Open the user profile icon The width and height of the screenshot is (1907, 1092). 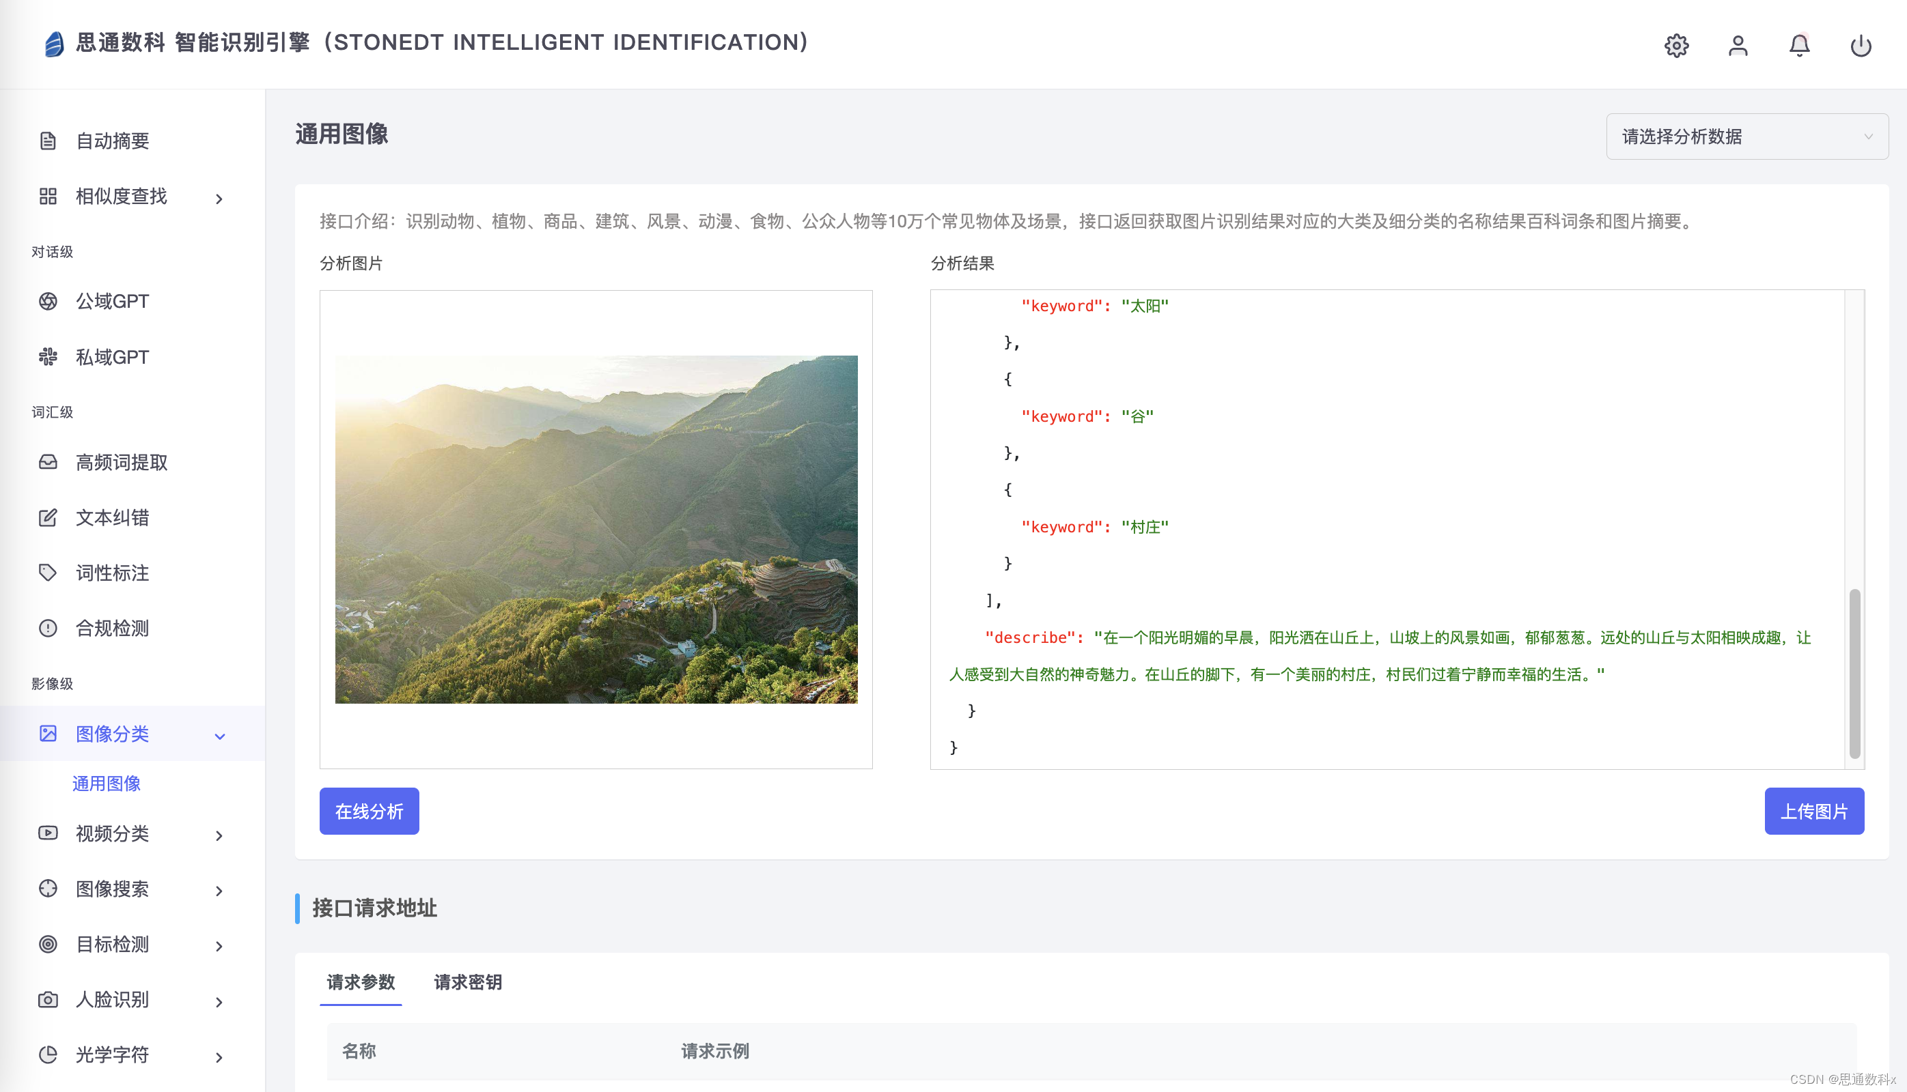pos(1738,46)
